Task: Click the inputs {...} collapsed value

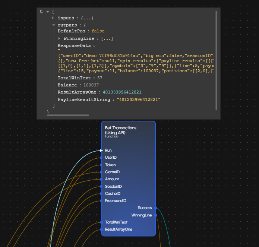Action: point(87,18)
